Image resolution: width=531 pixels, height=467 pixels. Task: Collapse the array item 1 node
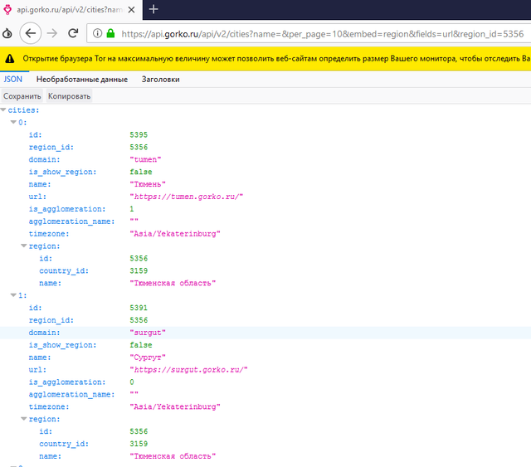click(x=13, y=295)
